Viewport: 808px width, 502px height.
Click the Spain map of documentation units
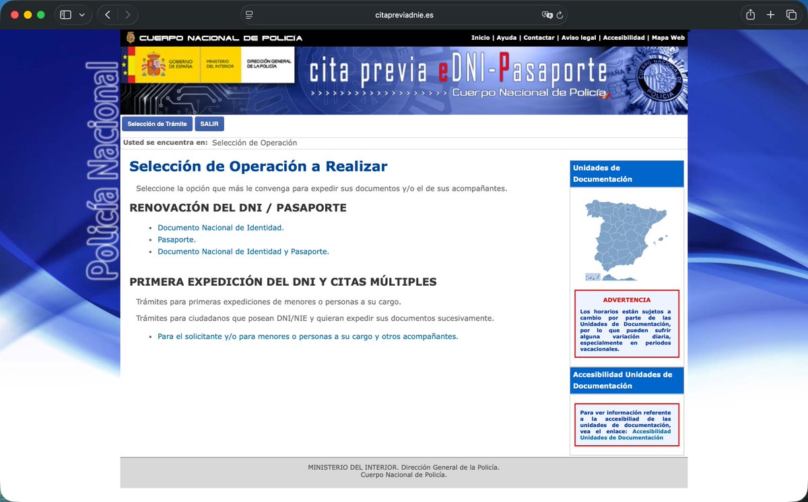[x=626, y=239]
